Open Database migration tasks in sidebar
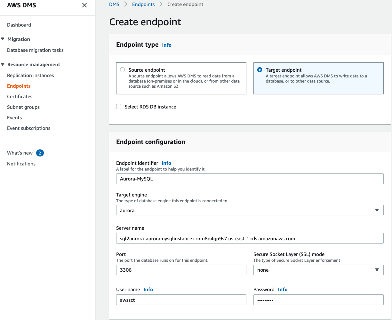392x320 pixels. (x=35, y=50)
